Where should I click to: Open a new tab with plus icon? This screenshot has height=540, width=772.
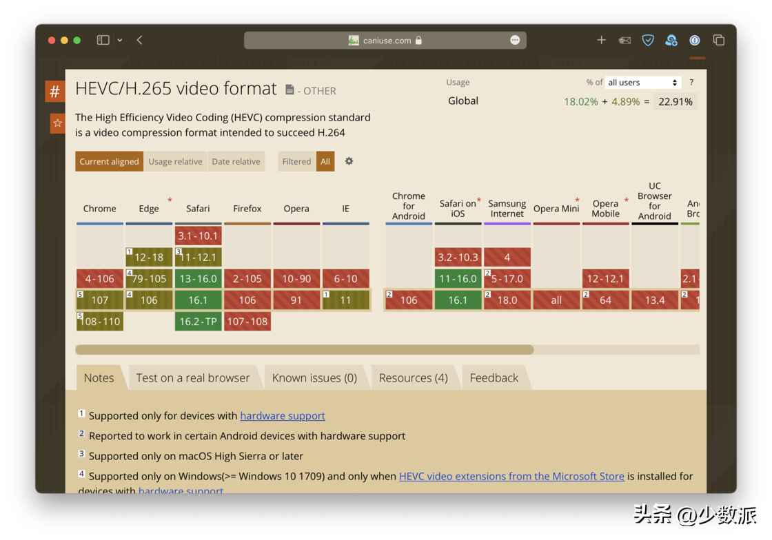coord(601,40)
